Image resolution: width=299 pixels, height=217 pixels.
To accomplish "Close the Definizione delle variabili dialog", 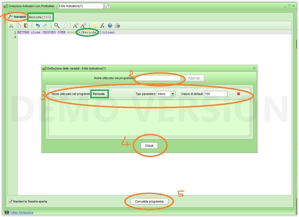I will pos(254,68).
